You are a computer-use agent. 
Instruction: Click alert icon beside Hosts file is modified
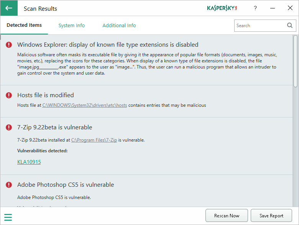(9, 95)
